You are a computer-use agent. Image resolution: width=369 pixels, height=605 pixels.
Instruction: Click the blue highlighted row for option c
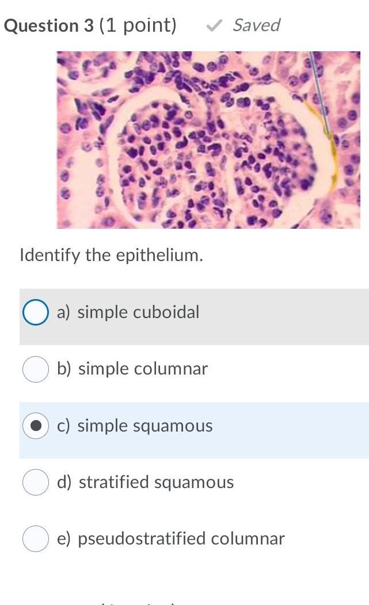click(195, 430)
